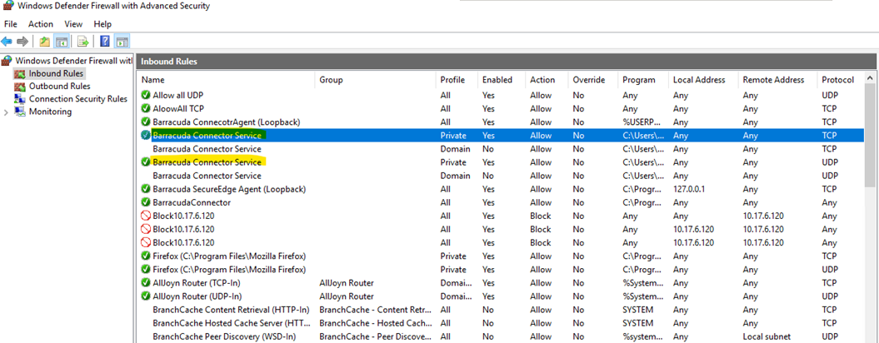Select BranchCache Hosted Cache Server rule
The width and height of the screenshot is (879, 343).
point(231,323)
